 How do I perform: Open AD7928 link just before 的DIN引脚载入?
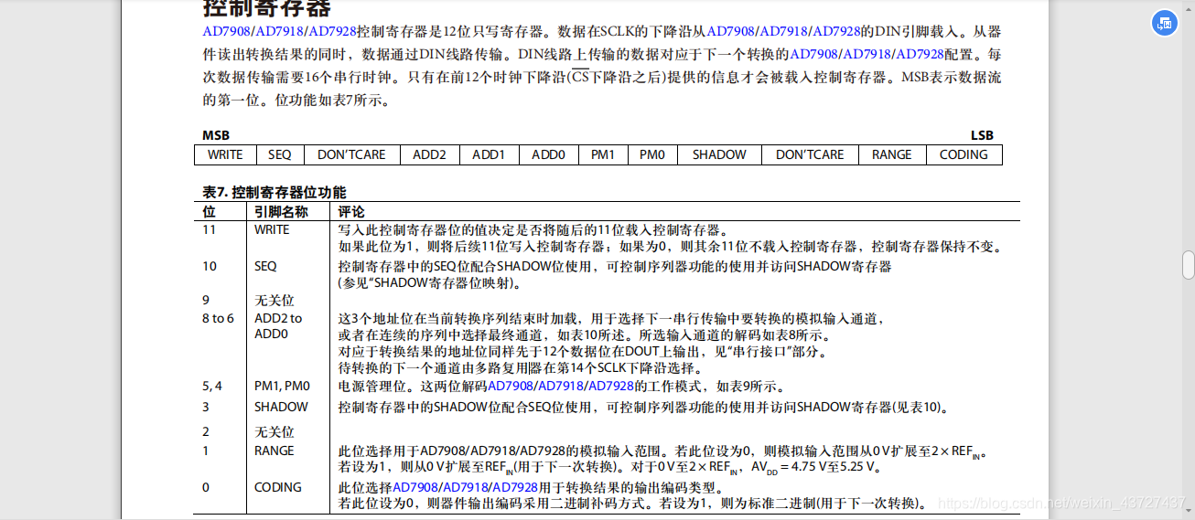pos(836,31)
